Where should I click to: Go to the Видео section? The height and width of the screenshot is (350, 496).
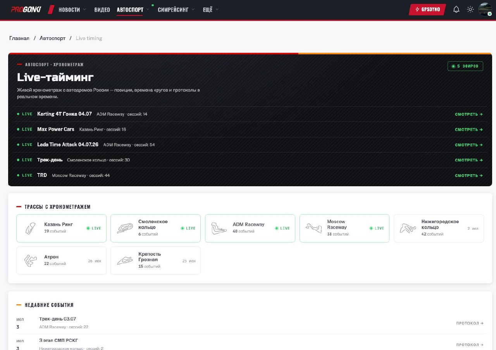coord(102,10)
